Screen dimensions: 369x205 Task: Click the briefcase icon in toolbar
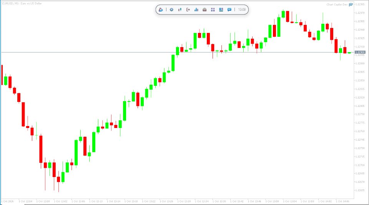[x=204, y=10]
